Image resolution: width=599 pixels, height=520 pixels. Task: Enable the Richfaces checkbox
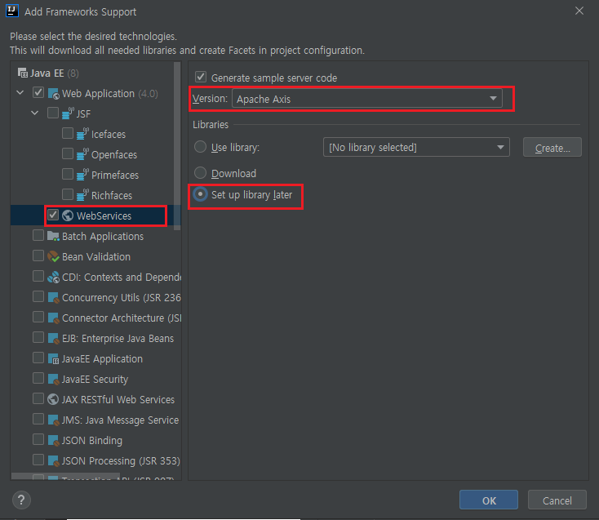click(68, 194)
